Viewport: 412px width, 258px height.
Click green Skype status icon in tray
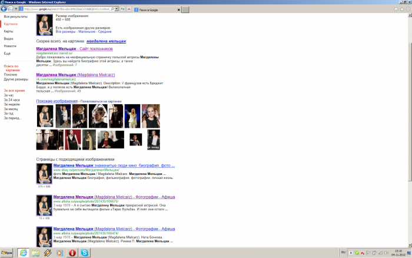pos(357,253)
